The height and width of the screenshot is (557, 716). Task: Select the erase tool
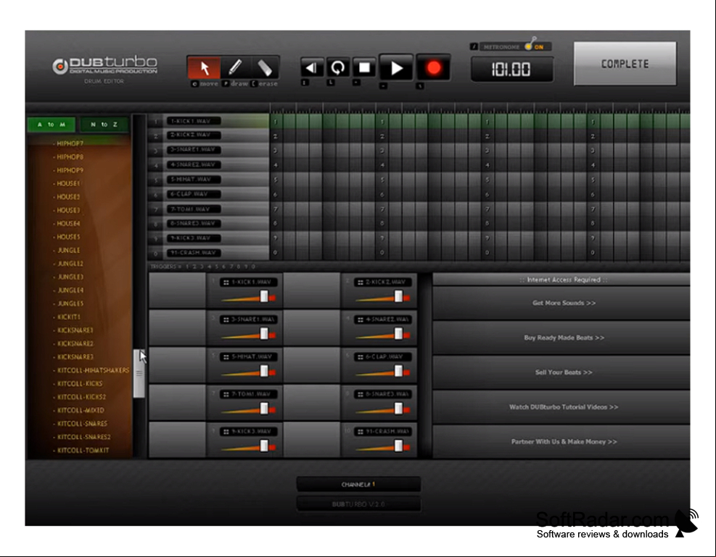point(265,68)
